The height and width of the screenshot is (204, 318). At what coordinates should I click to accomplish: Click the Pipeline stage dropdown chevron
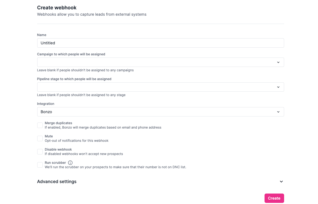tap(278, 87)
